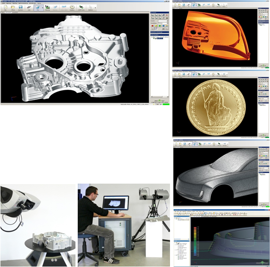
Task: Click the rainbow multicolor swatch beside blue sphere
Action: click(167, 26)
